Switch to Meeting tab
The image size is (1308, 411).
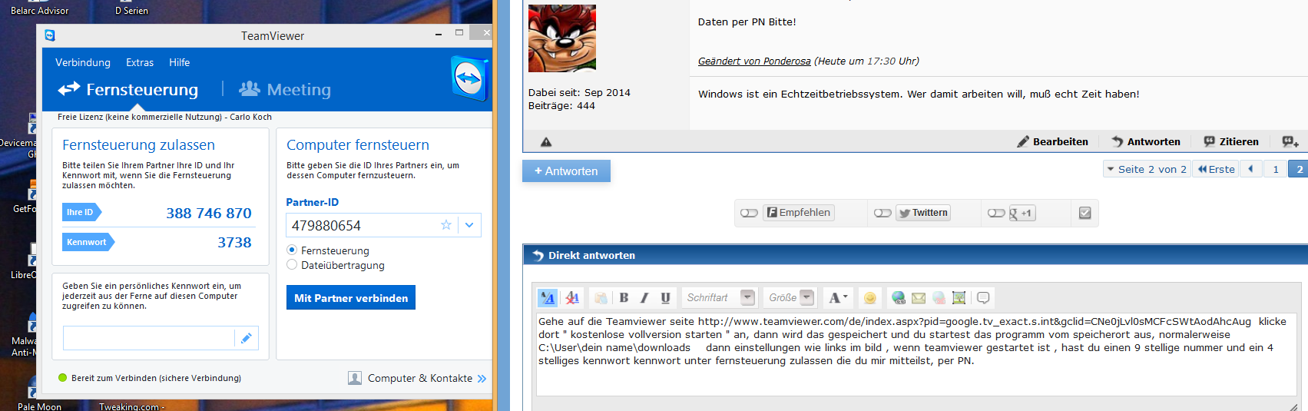285,89
